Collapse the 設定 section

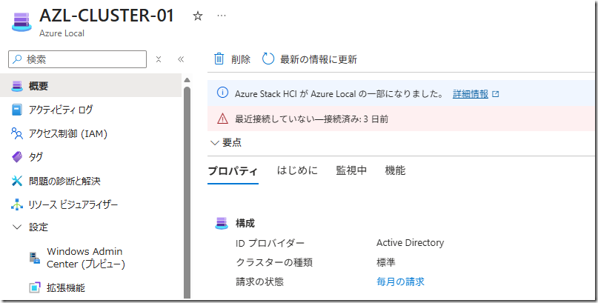pos(18,227)
